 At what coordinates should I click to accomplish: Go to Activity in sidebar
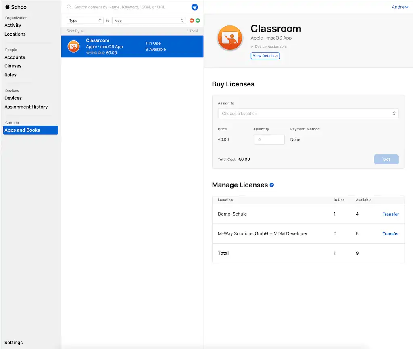[x=13, y=25]
